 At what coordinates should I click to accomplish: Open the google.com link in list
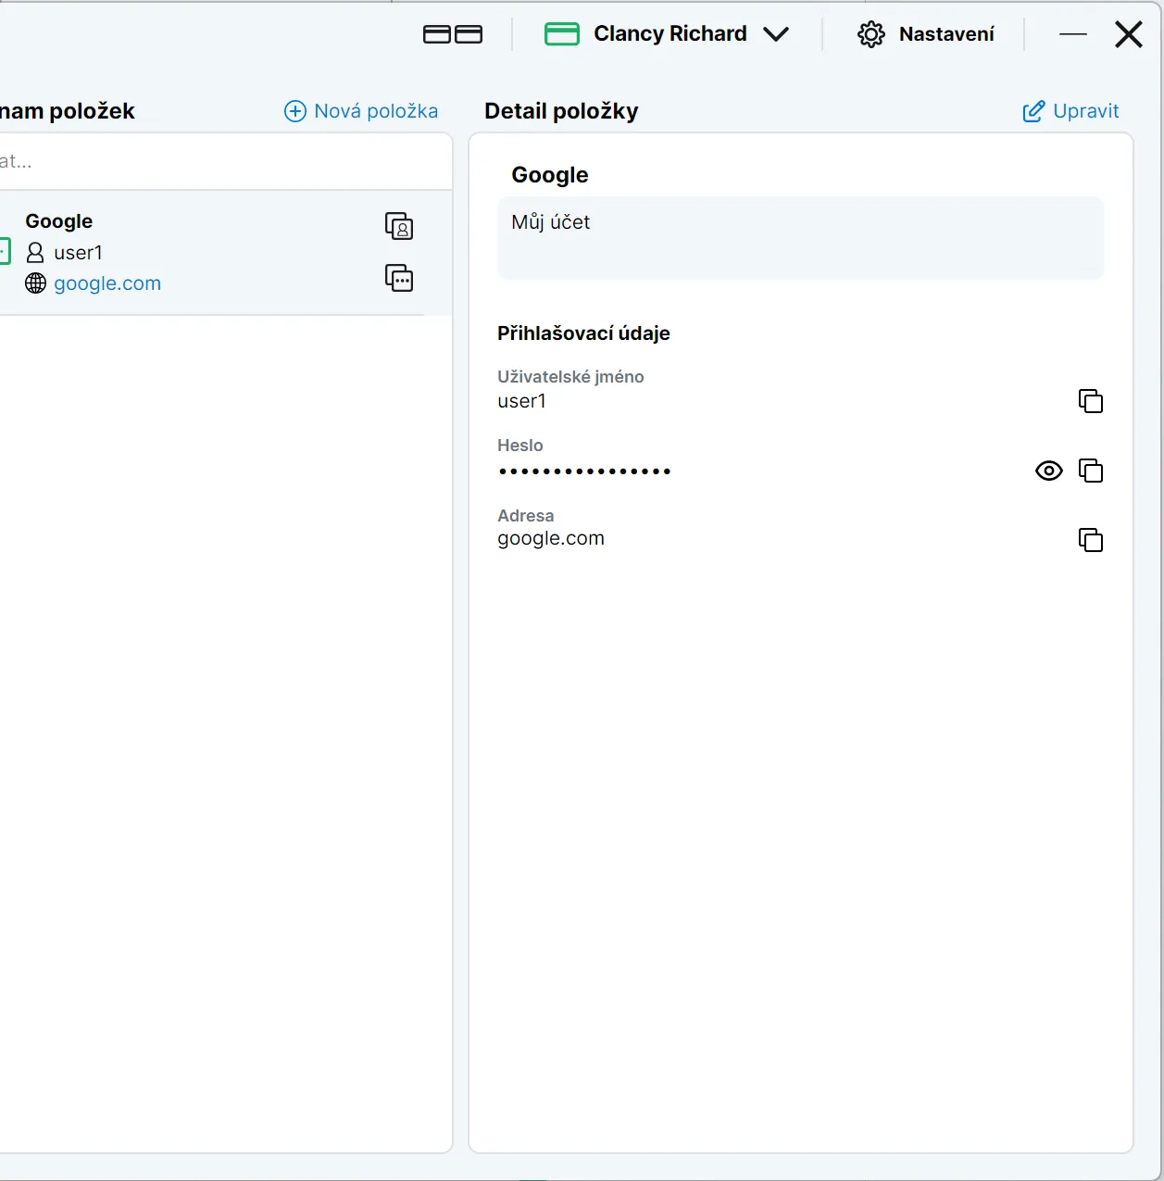pyautogui.click(x=107, y=283)
